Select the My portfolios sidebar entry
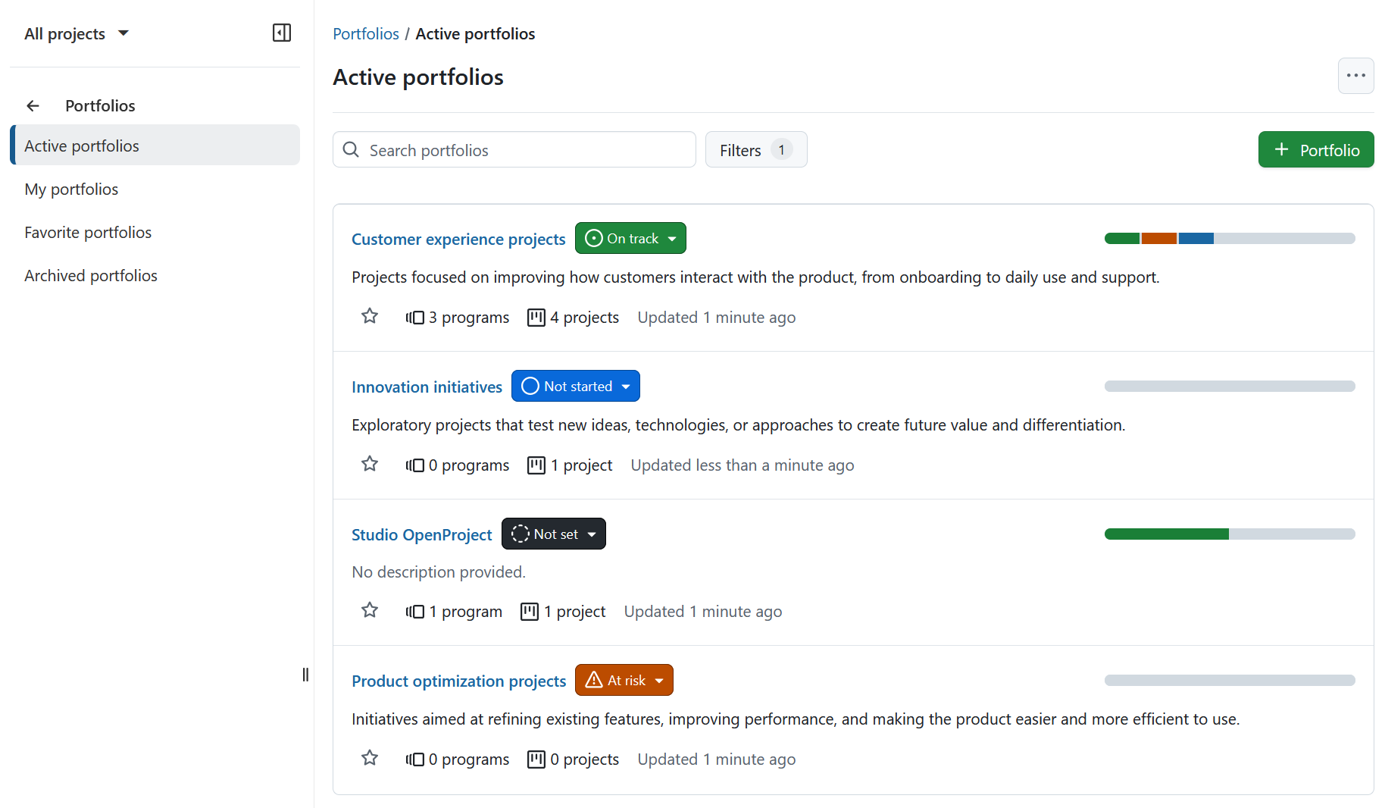1385x808 pixels. 71,189
